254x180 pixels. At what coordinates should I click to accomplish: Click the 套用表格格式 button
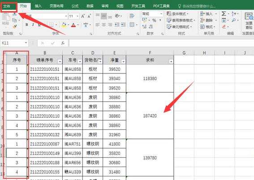181,21
